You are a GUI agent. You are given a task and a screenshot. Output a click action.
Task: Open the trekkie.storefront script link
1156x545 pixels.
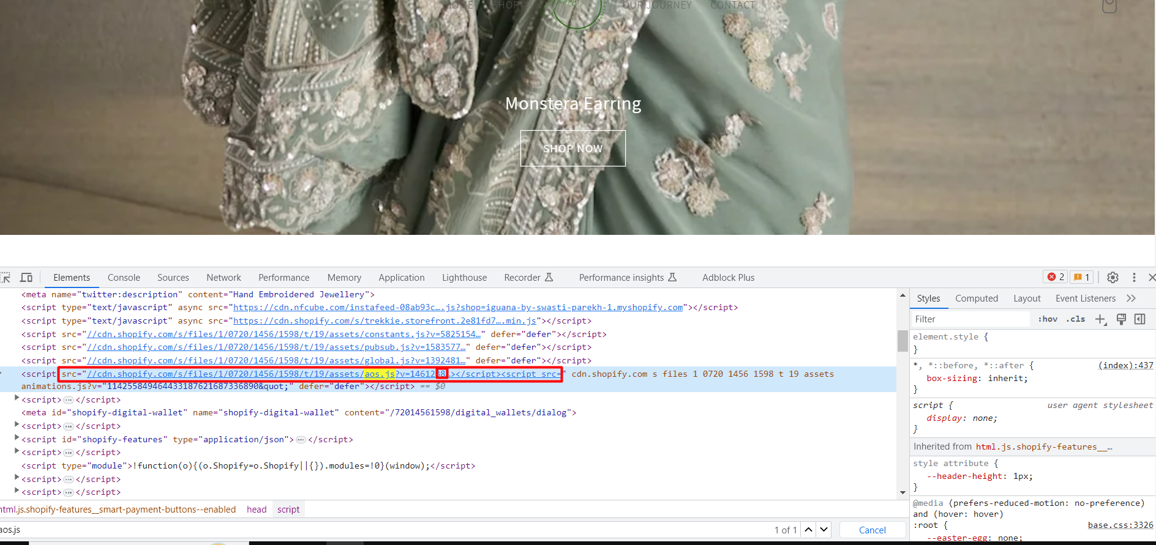pyautogui.click(x=385, y=321)
